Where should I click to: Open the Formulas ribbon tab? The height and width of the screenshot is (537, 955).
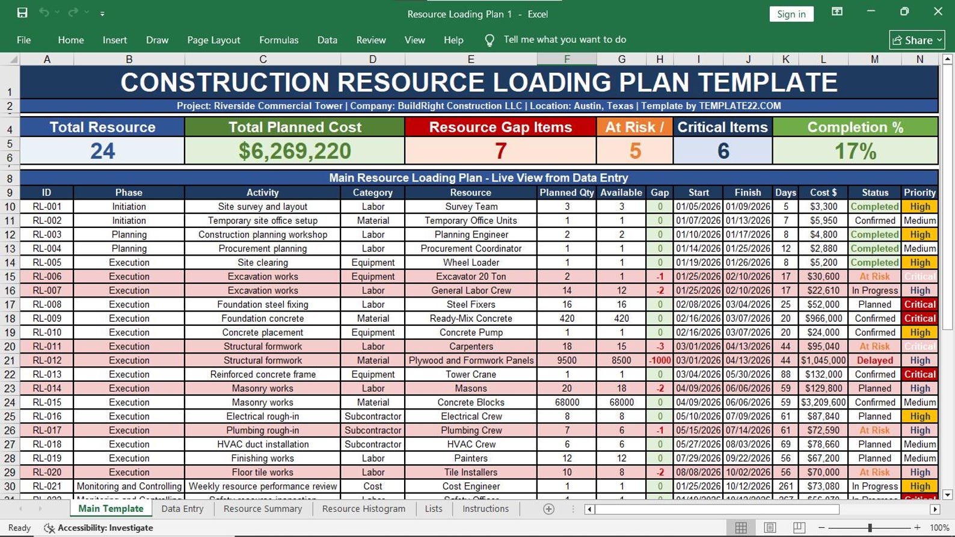pyautogui.click(x=278, y=40)
